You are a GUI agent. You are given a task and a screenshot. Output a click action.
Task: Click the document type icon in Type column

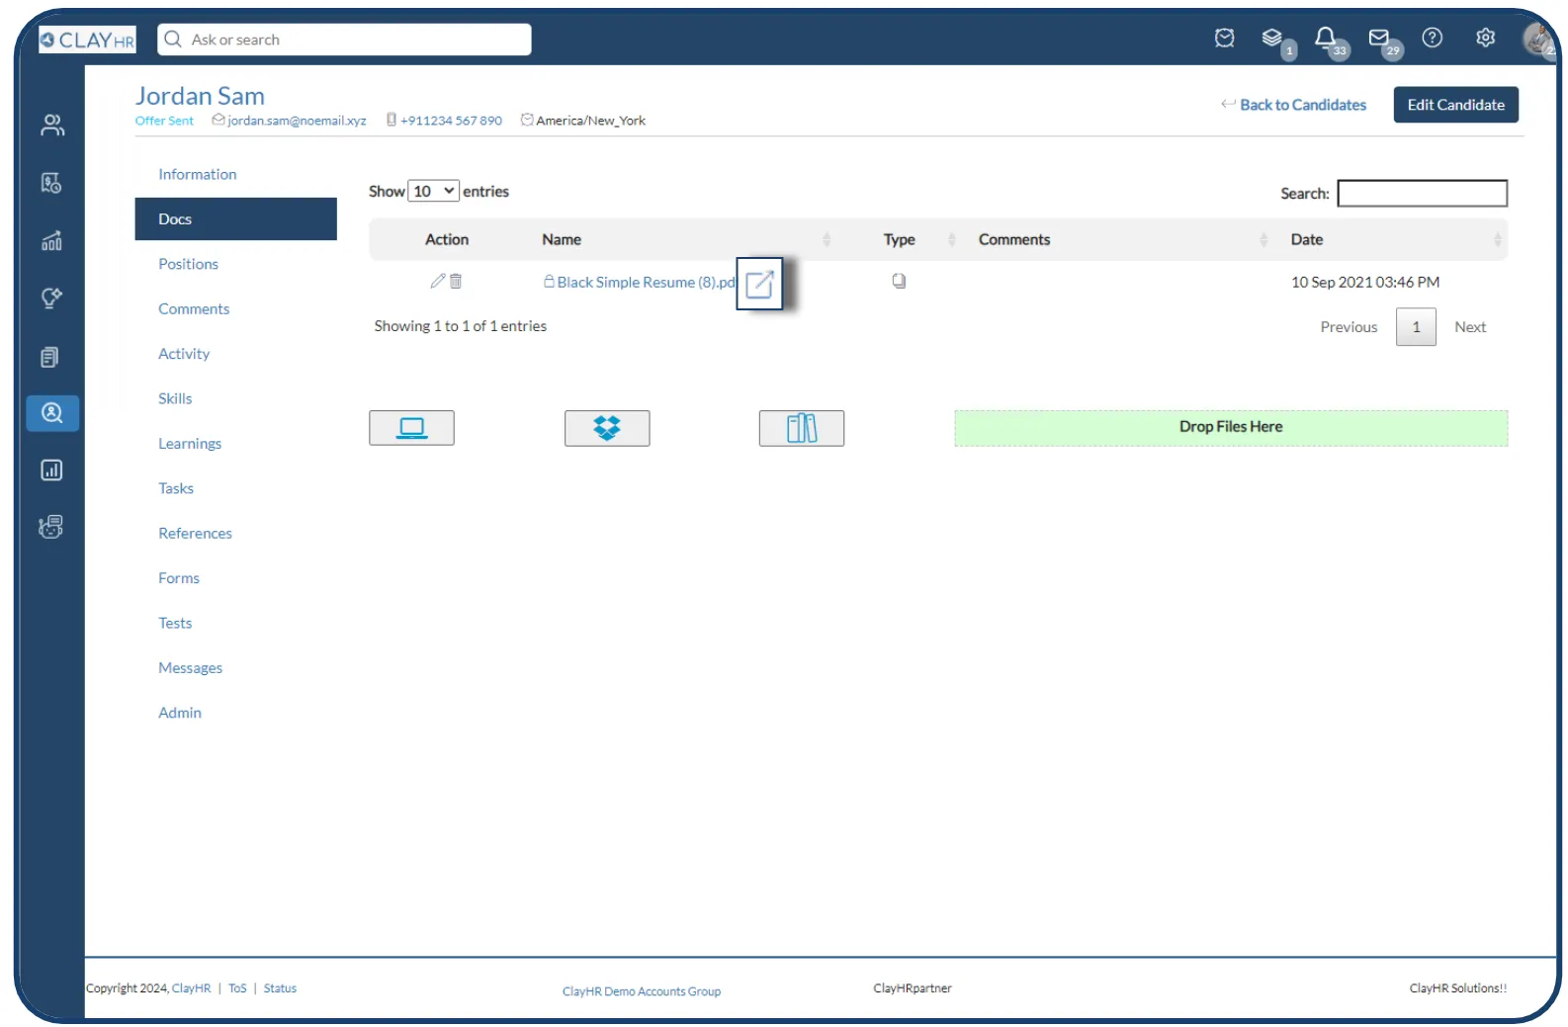899,281
